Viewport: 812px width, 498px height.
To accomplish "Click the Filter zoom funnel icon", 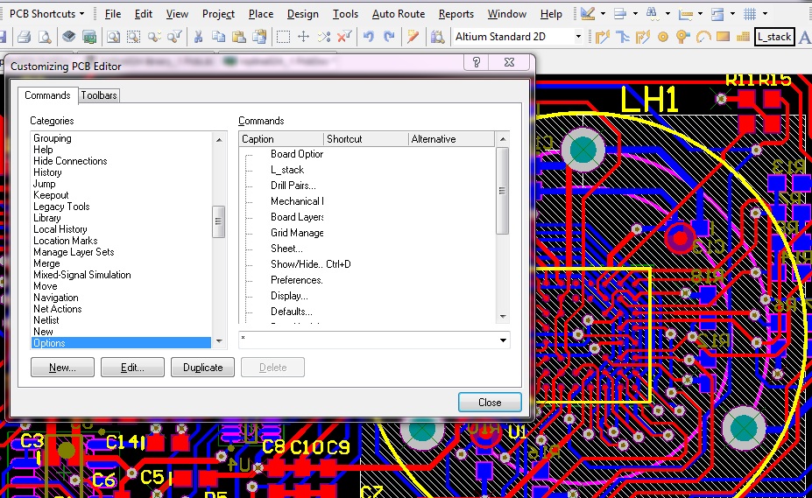I will coord(174,37).
